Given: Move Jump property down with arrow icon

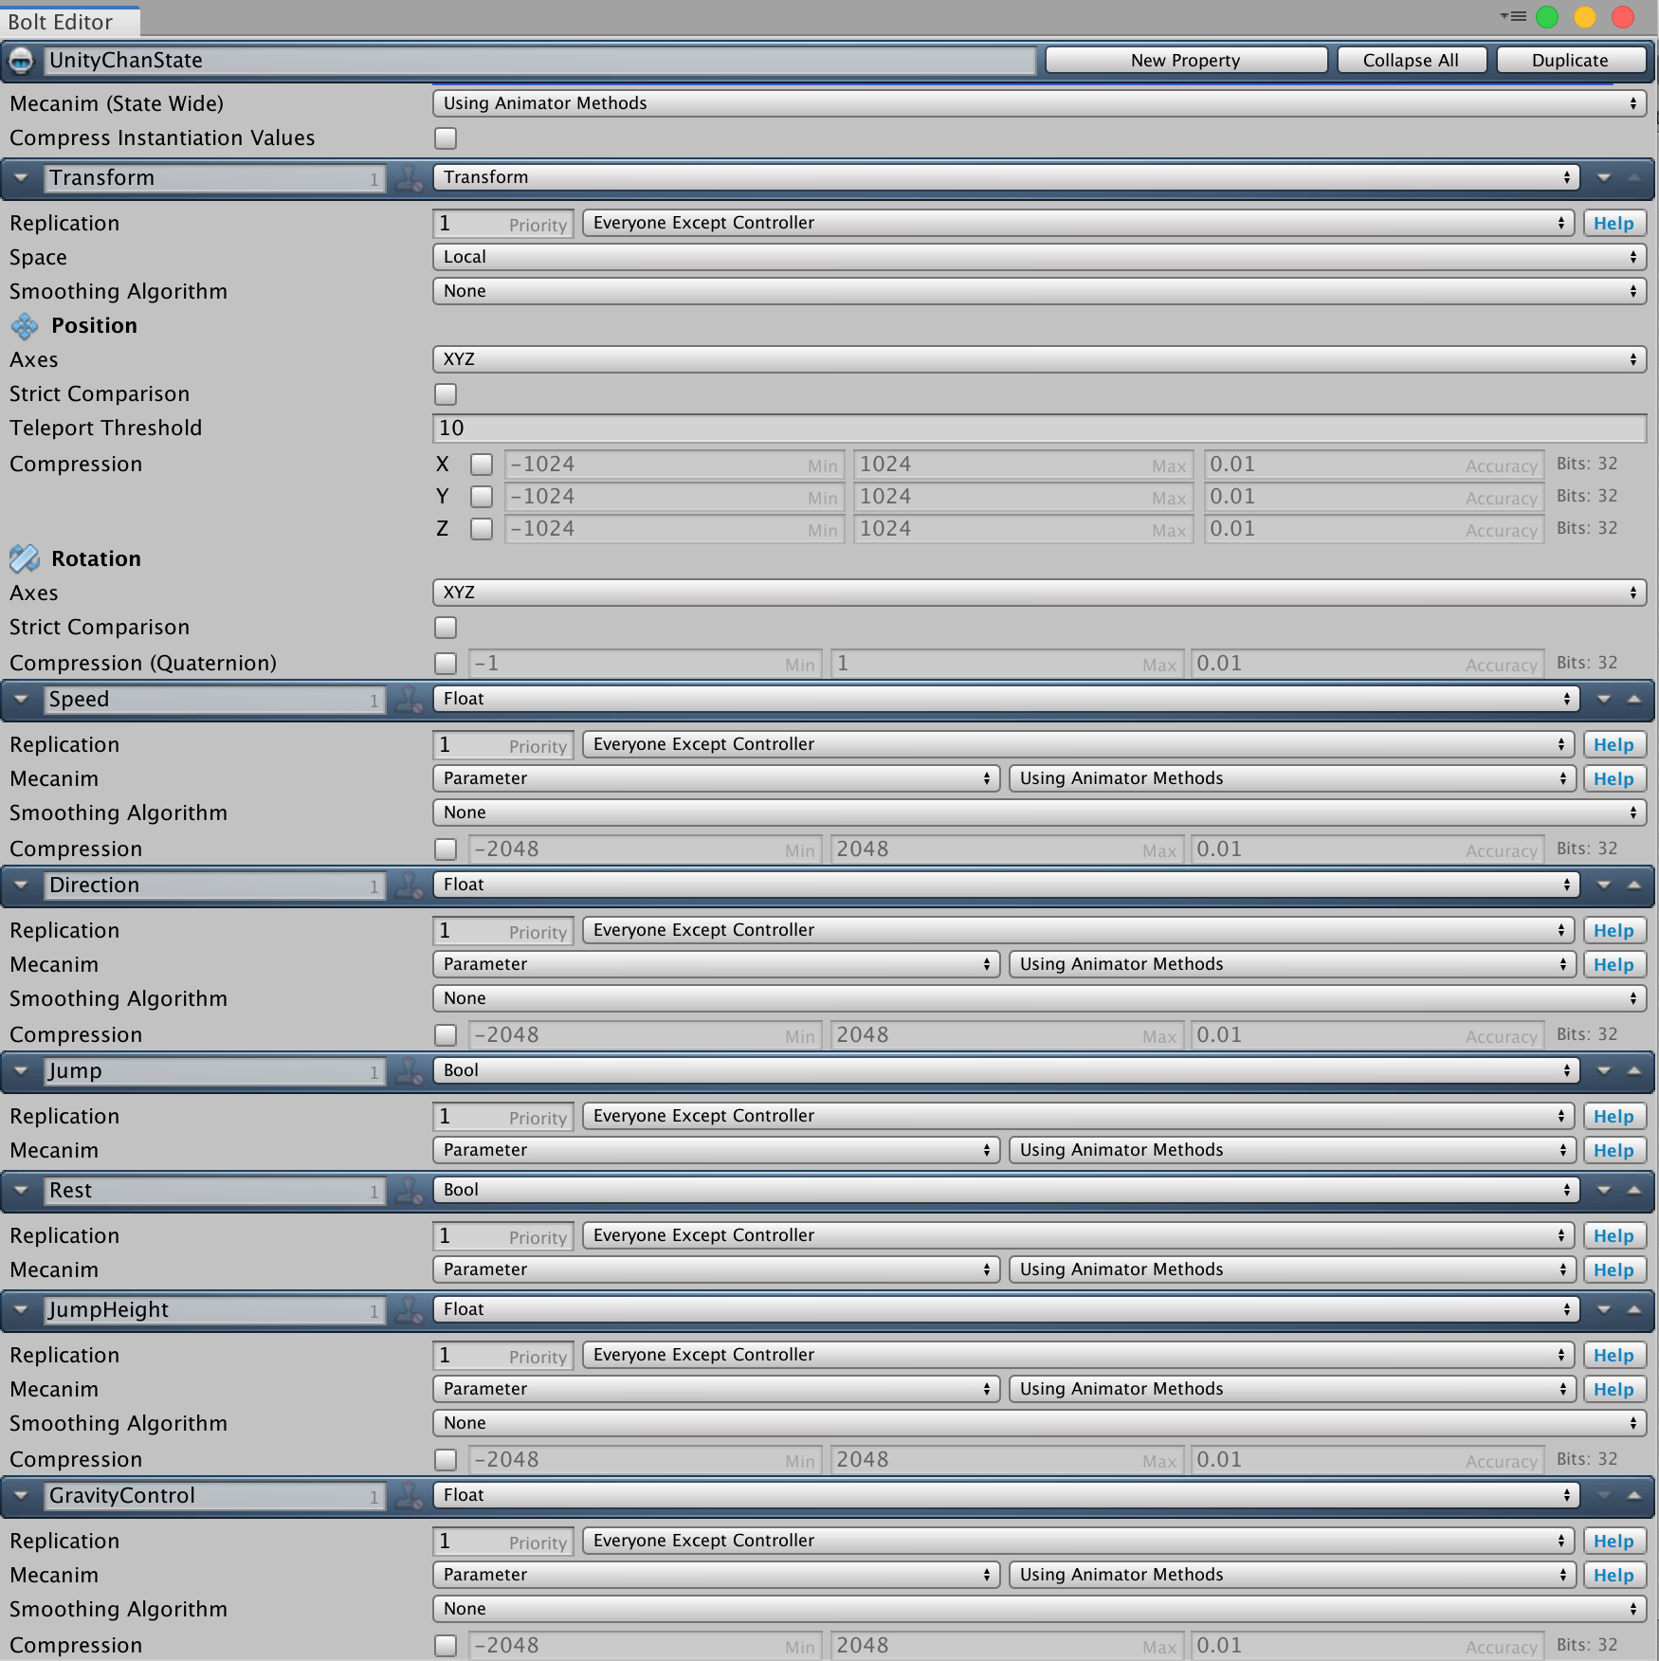Looking at the screenshot, I should (x=1604, y=1070).
